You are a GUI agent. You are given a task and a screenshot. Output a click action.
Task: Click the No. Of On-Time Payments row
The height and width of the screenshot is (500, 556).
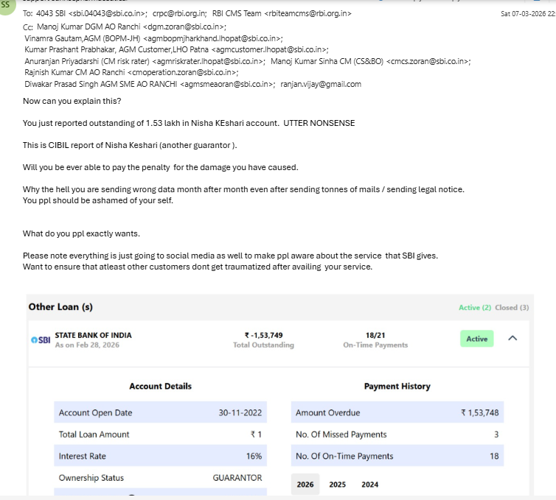pyautogui.click(x=397, y=456)
